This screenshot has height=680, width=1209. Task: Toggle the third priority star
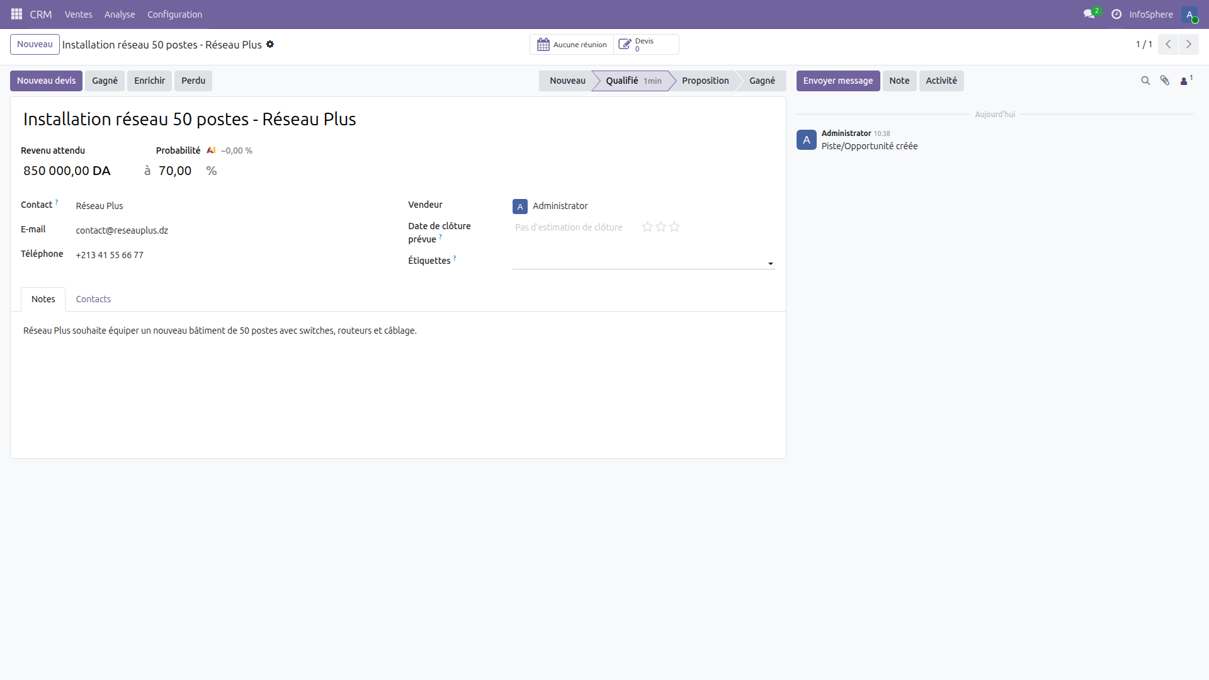[x=674, y=227]
